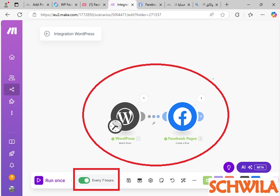This screenshot has width=280, height=196.
Task: Click the purple lightbulb help button
Action: tap(229, 167)
